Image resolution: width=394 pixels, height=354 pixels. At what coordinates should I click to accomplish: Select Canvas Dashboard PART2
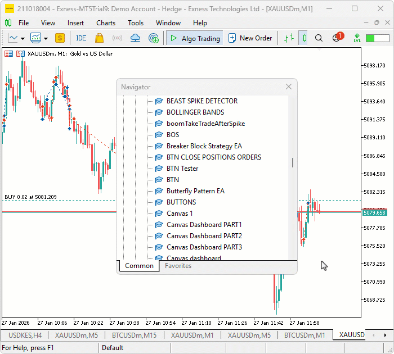pyautogui.click(x=204, y=236)
